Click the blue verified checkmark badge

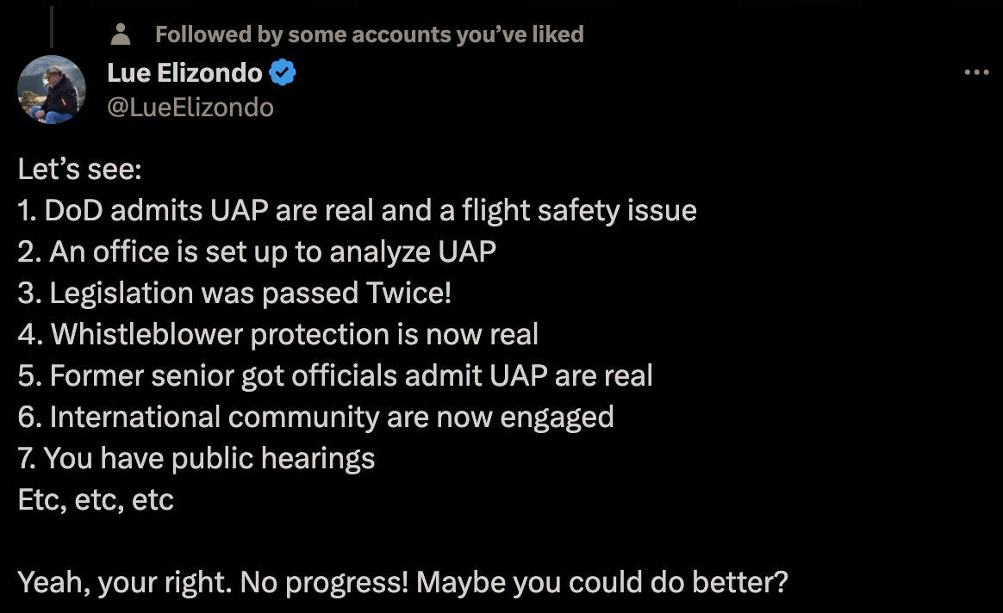tap(283, 74)
